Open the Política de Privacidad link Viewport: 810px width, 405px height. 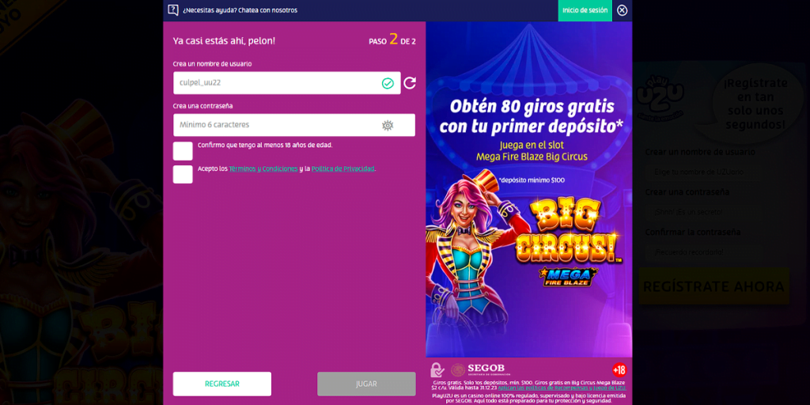[x=343, y=169]
